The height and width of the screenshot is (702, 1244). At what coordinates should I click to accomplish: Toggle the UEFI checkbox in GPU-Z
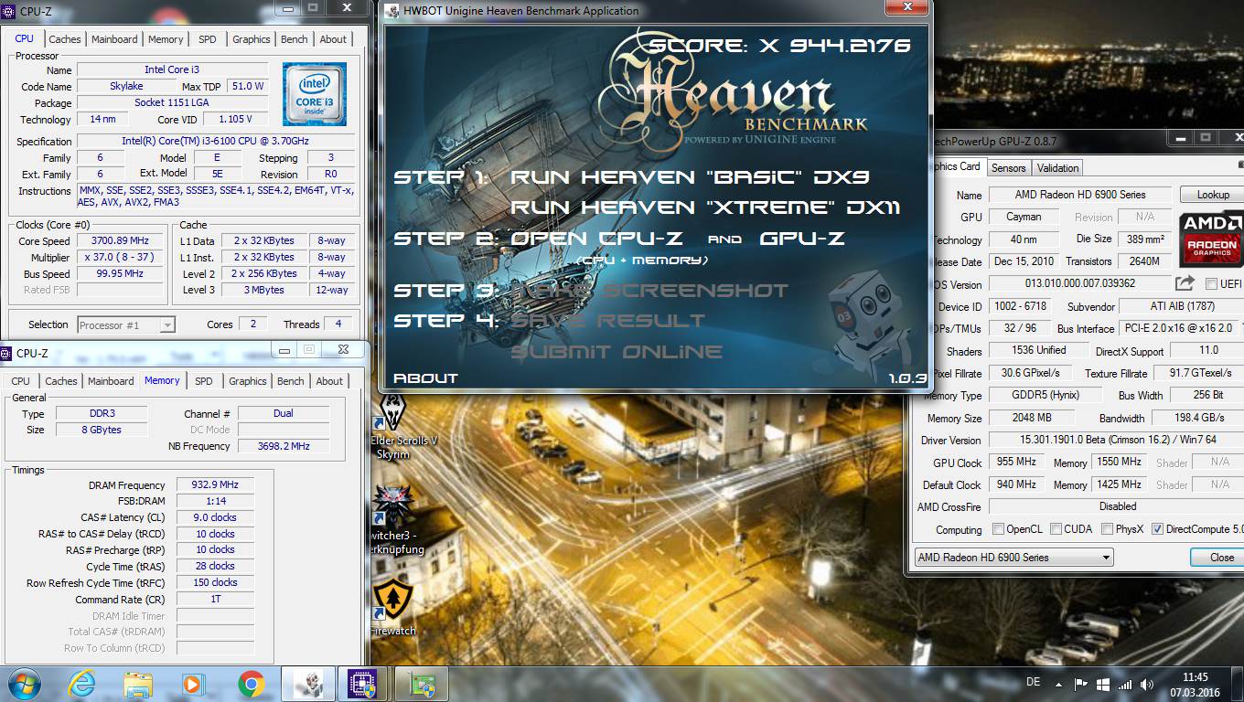coord(1211,284)
